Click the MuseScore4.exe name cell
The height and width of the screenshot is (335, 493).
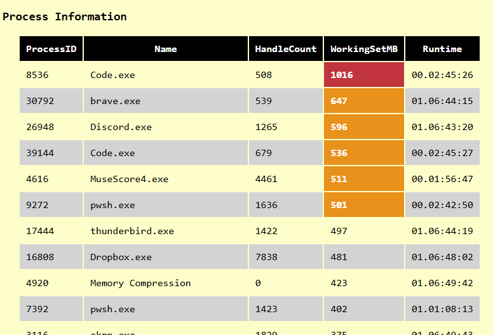coord(166,179)
